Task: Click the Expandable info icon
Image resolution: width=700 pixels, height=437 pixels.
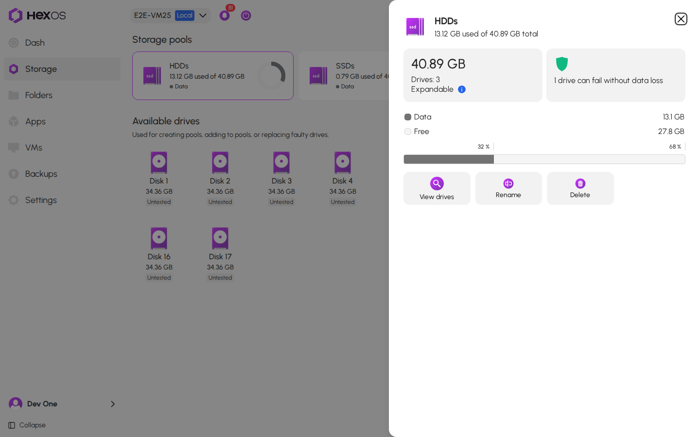Action: coord(462,89)
